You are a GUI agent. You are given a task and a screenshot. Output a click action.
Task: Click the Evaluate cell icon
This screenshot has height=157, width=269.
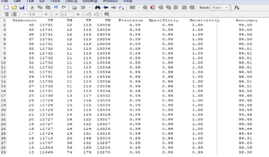point(6,14)
